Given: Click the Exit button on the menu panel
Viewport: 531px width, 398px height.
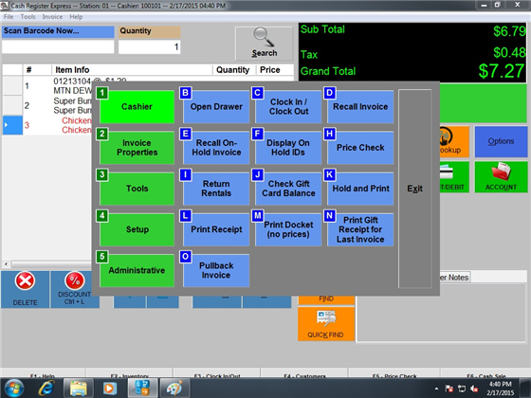Looking at the screenshot, I should [x=415, y=189].
